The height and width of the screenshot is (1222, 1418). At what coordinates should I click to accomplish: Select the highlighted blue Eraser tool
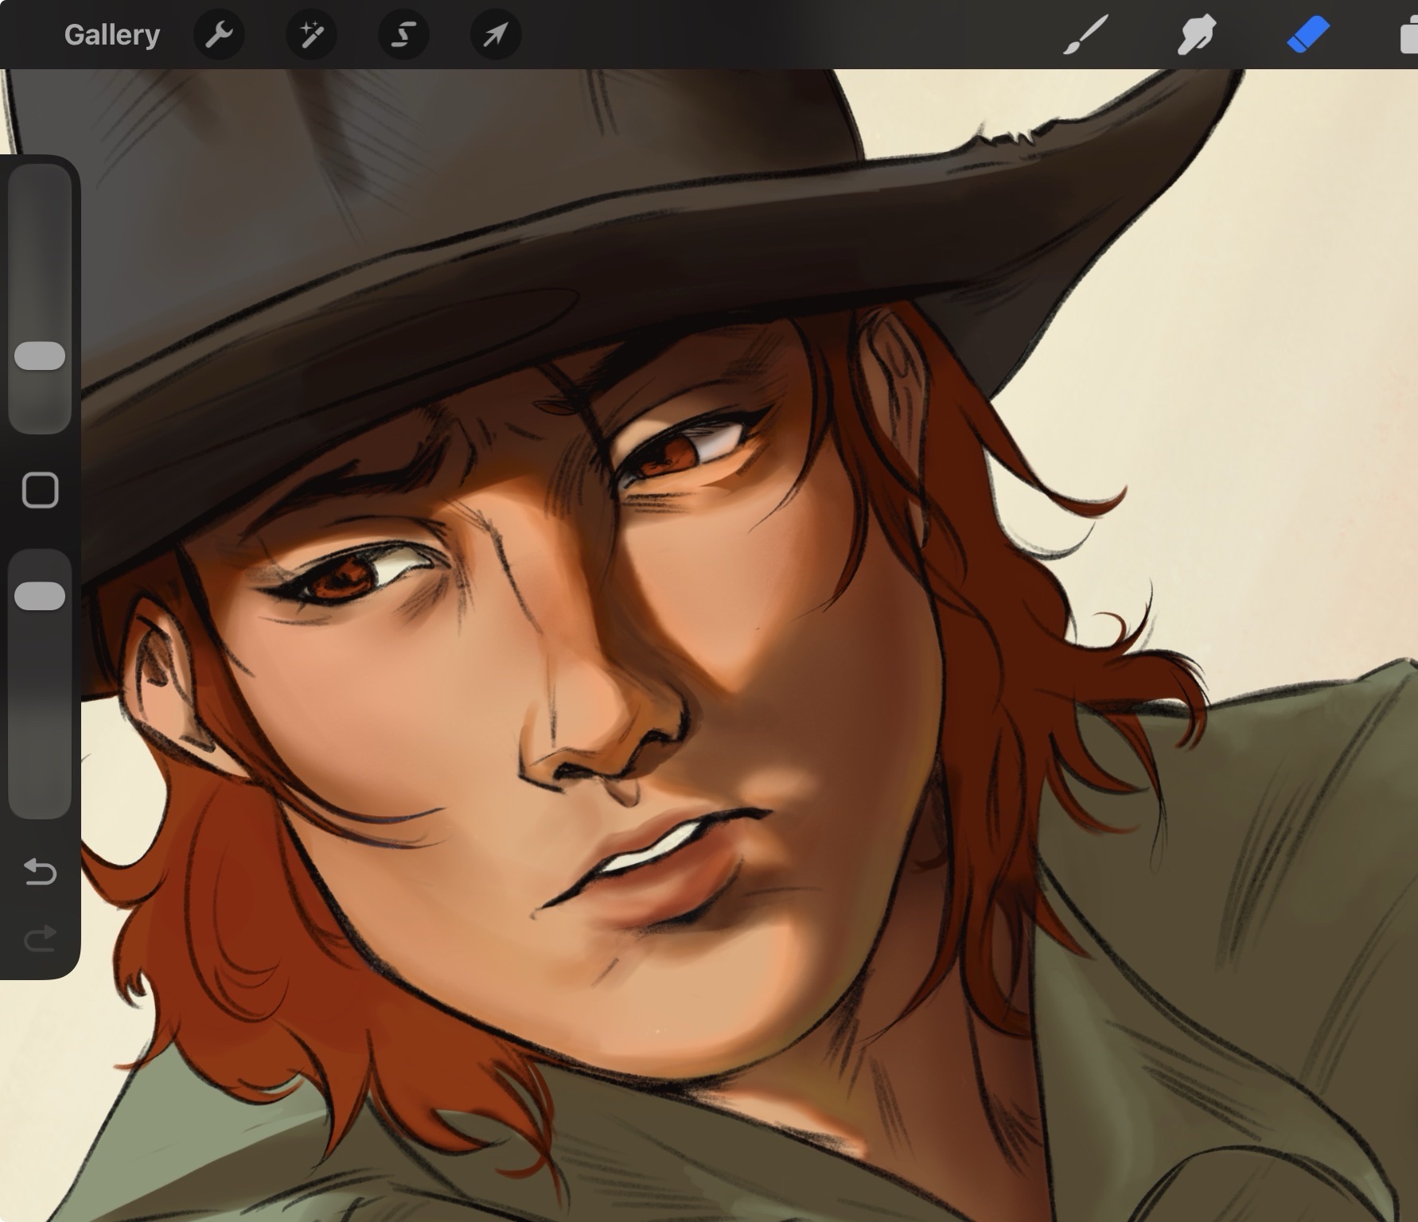click(1307, 36)
